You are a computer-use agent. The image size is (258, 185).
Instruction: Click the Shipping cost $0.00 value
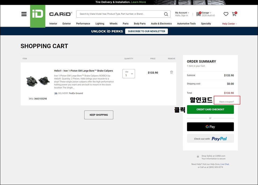coord(230,84)
